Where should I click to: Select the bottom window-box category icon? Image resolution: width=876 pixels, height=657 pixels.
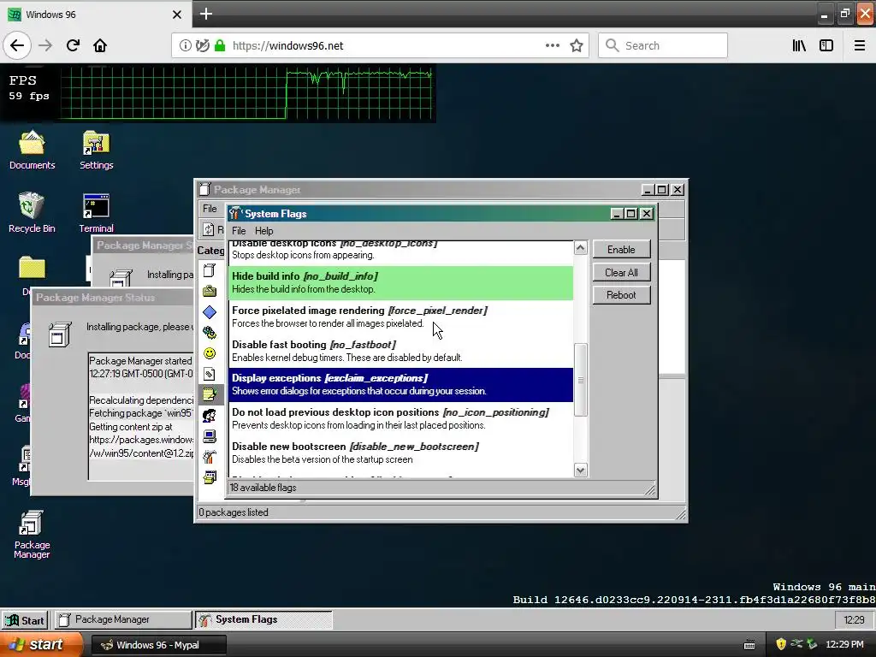[210, 477]
